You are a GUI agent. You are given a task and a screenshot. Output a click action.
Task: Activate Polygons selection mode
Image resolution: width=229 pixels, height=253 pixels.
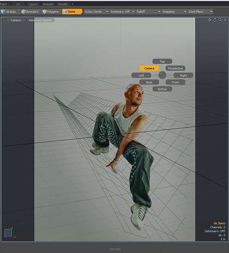[51, 12]
